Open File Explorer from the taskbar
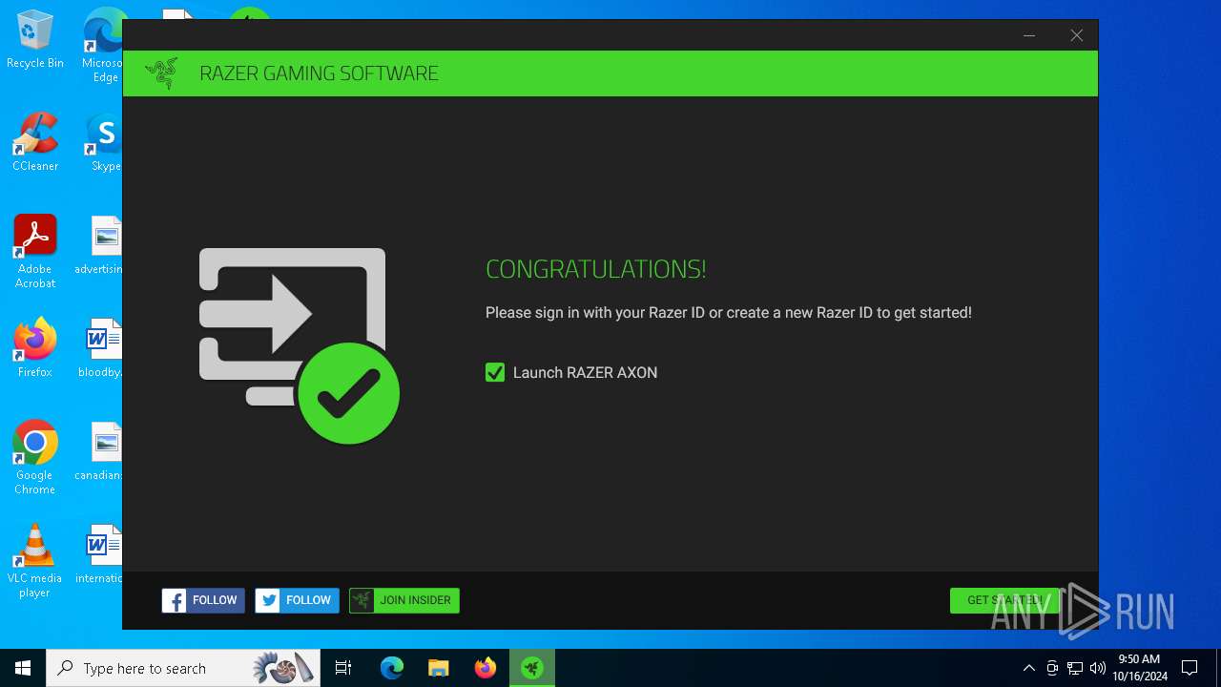The height and width of the screenshot is (687, 1221). [439, 668]
